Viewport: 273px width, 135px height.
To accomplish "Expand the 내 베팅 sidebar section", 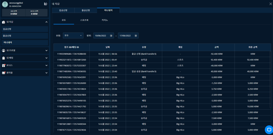I will 46,58.
